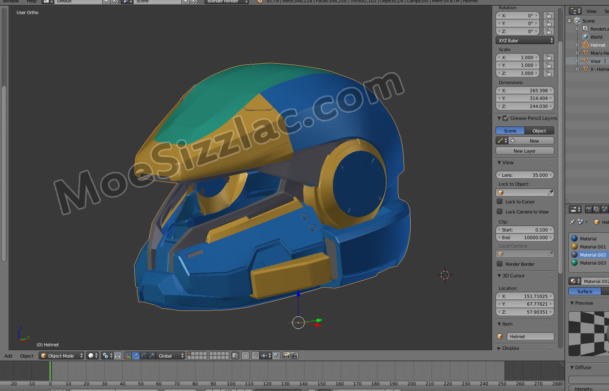Click the rotate manipulator arc icon

tap(144, 356)
